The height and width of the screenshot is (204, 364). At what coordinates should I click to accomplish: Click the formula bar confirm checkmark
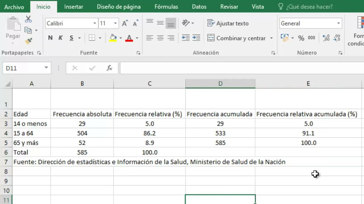click(92, 68)
